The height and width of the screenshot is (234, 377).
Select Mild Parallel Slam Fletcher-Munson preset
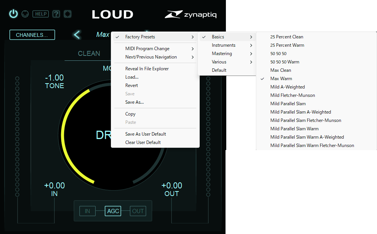click(316, 120)
